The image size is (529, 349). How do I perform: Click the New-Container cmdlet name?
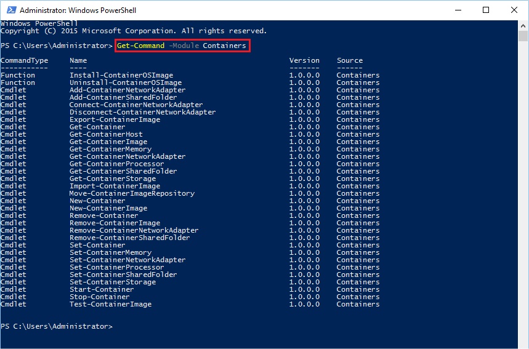point(97,201)
